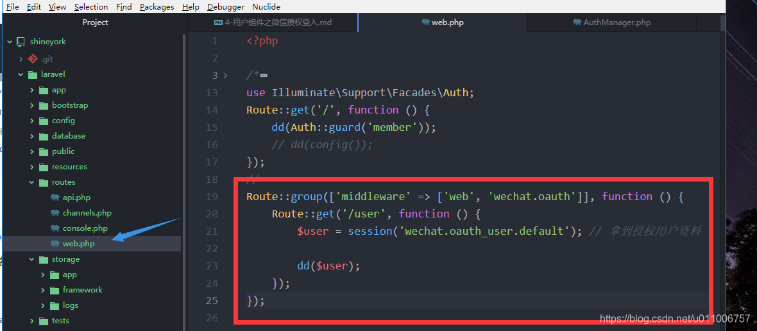The height and width of the screenshot is (331, 757).
Task: Click the Project panel header
Action: click(95, 22)
